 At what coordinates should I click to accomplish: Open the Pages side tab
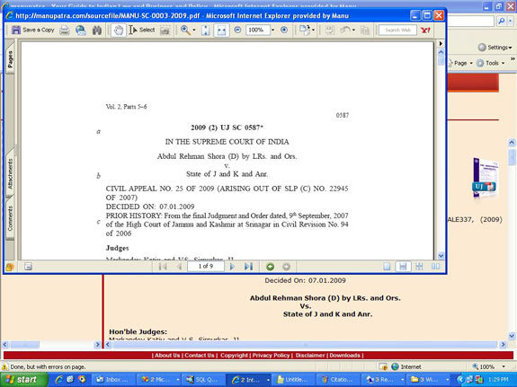click(x=10, y=59)
